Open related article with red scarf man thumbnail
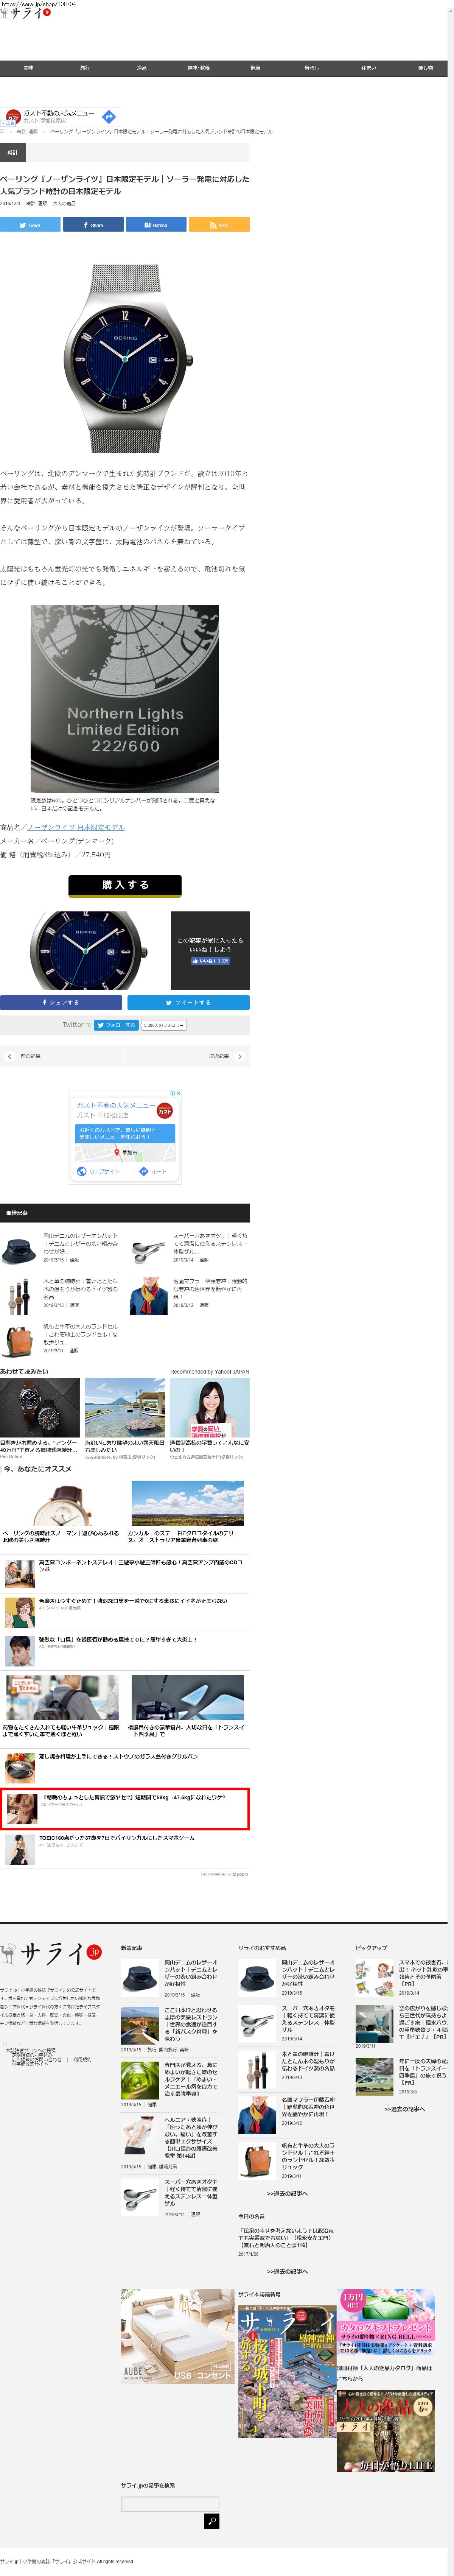The height and width of the screenshot is (2576, 454). (149, 1296)
